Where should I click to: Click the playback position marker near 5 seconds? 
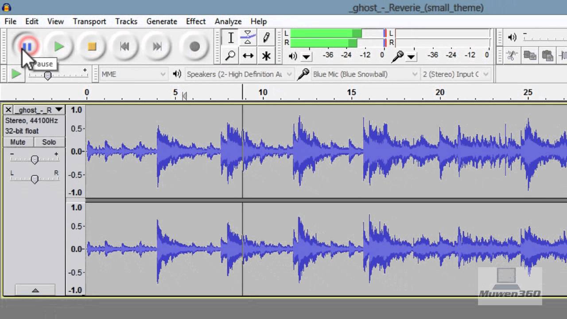coord(184,96)
